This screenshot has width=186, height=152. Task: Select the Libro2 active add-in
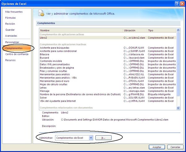[x=108, y=38]
